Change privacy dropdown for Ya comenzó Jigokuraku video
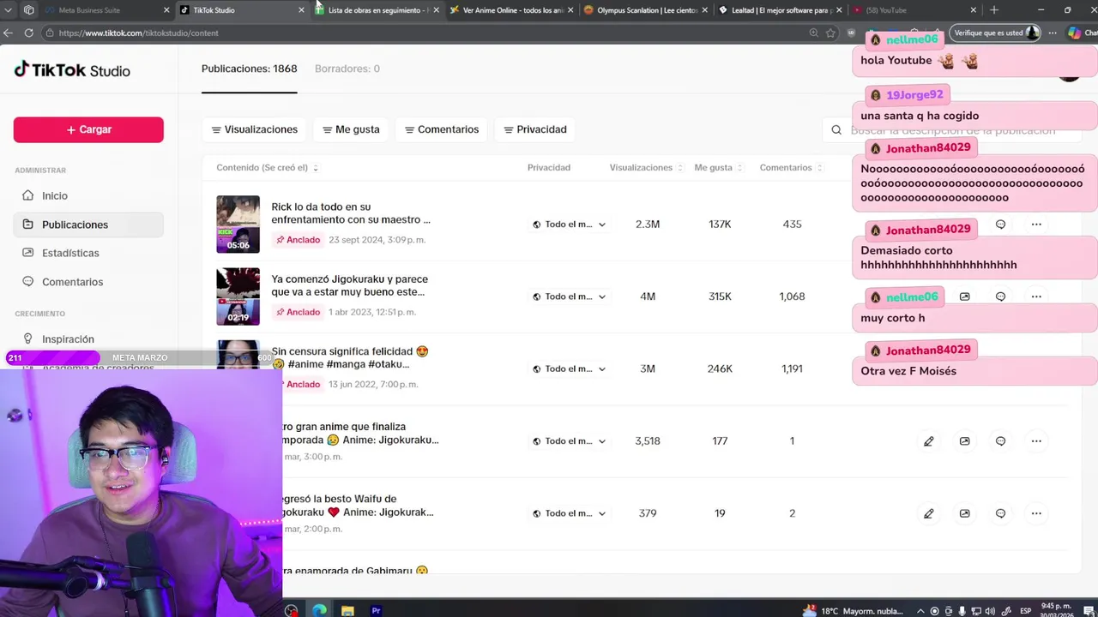Image resolution: width=1098 pixels, height=617 pixels. click(x=569, y=297)
